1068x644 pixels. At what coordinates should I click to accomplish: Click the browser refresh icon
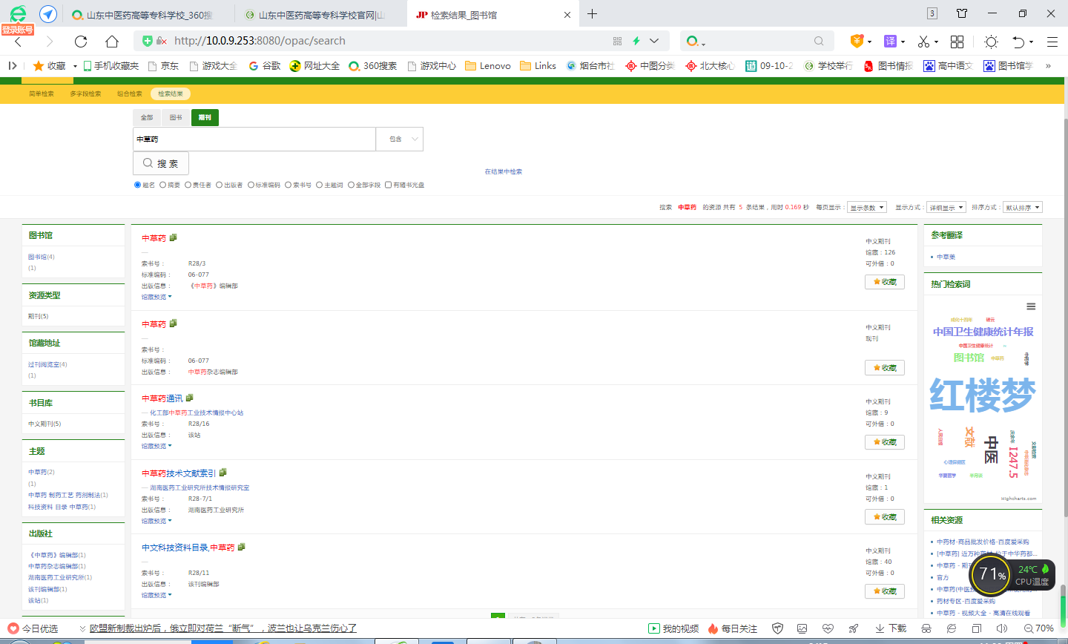coord(81,41)
